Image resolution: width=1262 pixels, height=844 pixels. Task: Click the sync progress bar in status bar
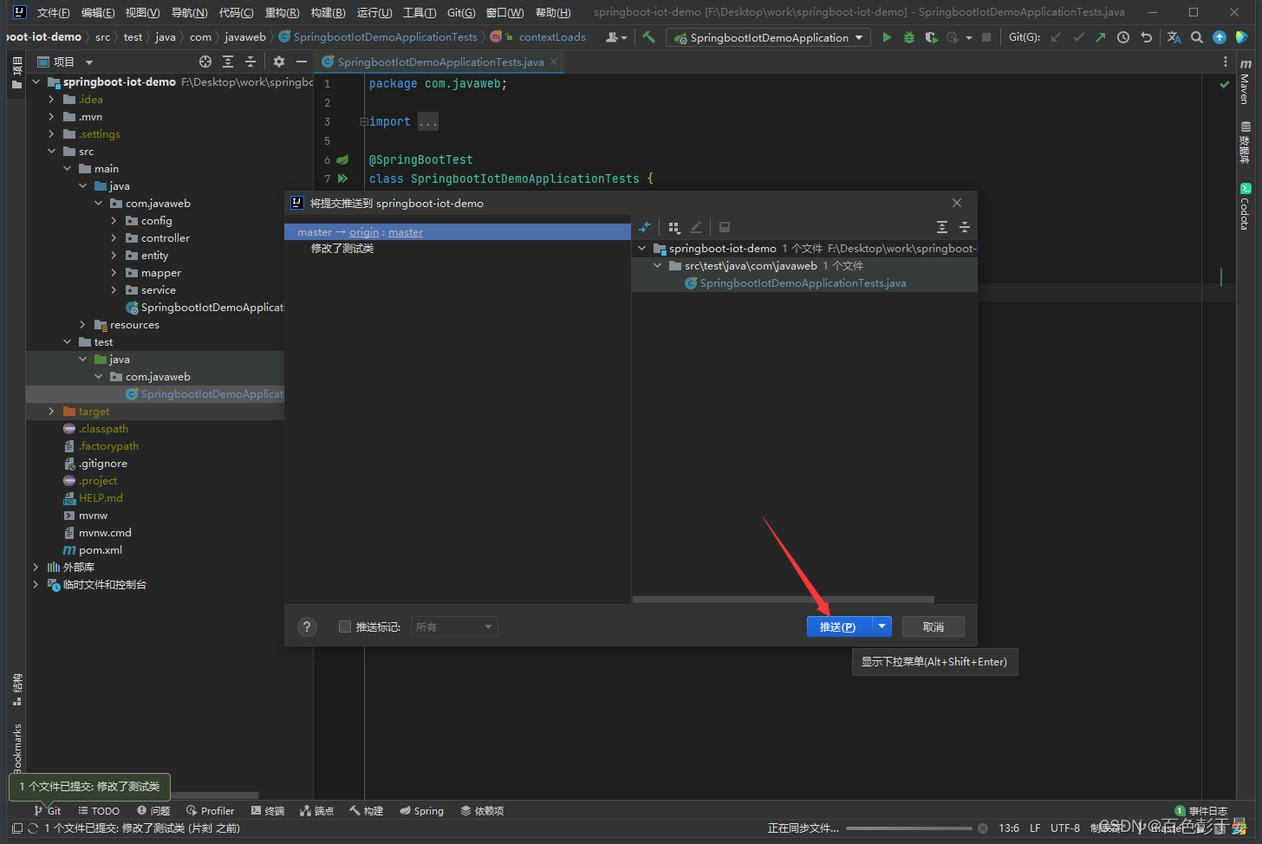[x=909, y=828]
